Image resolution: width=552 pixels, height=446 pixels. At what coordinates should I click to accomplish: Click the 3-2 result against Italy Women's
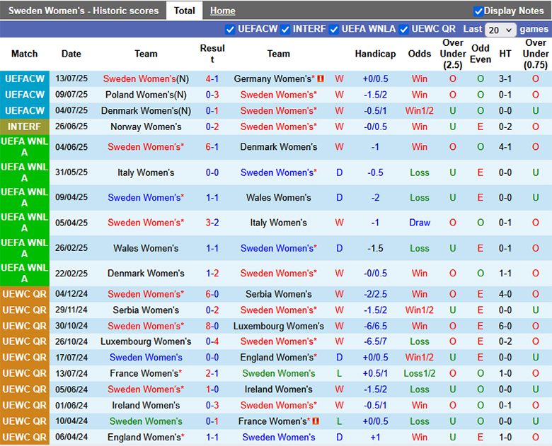coord(212,223)
